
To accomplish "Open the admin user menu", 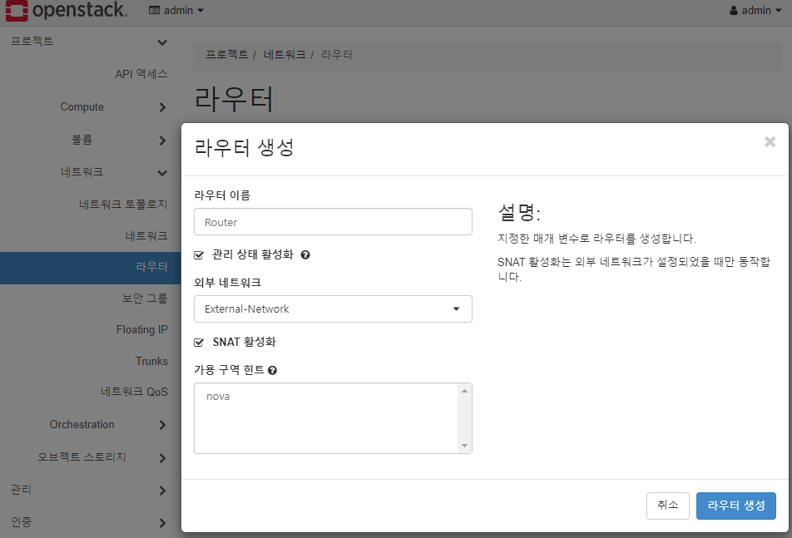I will point(755,11).
